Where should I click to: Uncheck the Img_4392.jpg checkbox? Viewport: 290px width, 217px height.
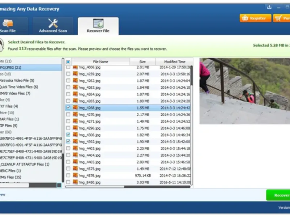pyautogui.click(x=68, y=141)
